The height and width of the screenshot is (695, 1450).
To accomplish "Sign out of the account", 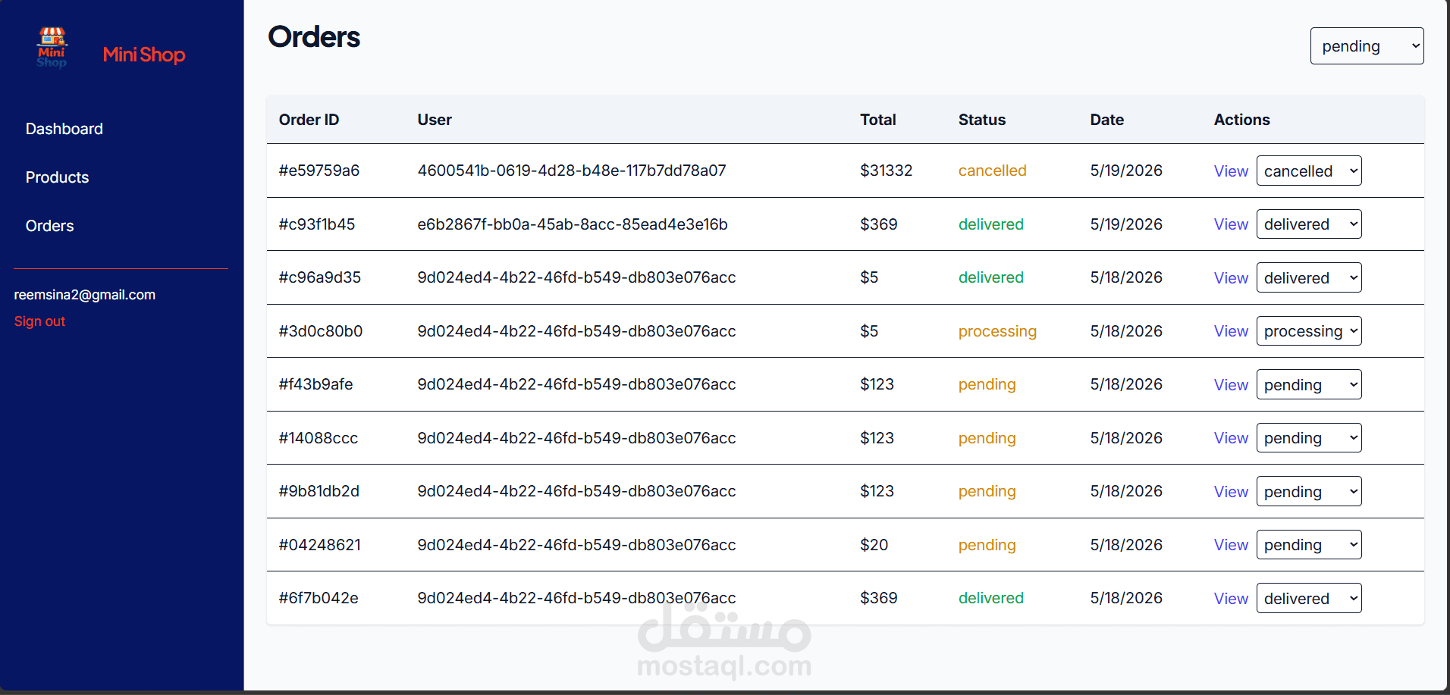I will point(39,321).
